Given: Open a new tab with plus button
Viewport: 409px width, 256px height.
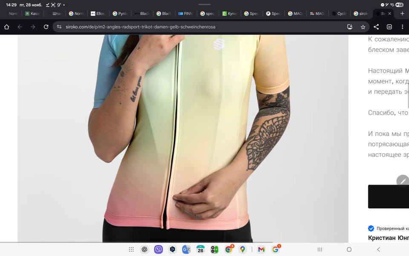Looking at the screenshot, I should [x=402, y=14].
